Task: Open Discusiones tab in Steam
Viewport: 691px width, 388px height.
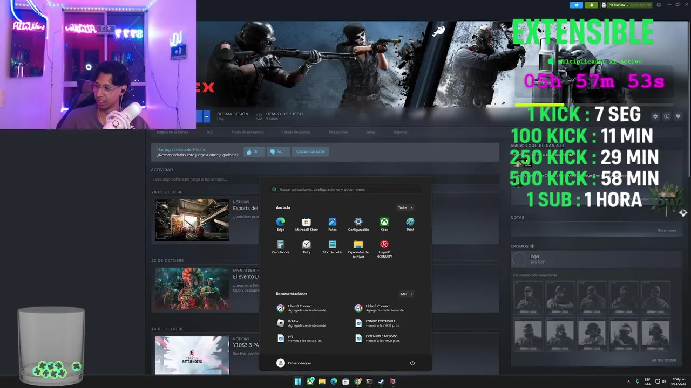Action: pos(338,132)
